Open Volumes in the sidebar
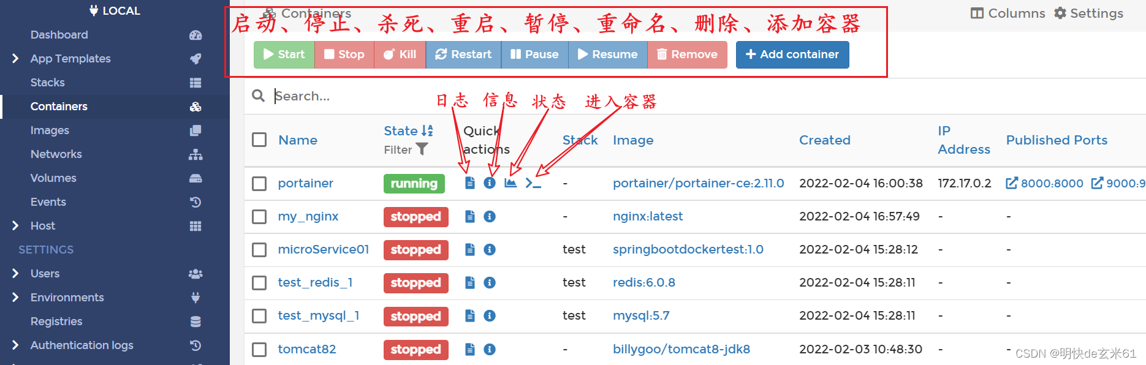This screenshot has height=365, width=1146. click(53, 178)
